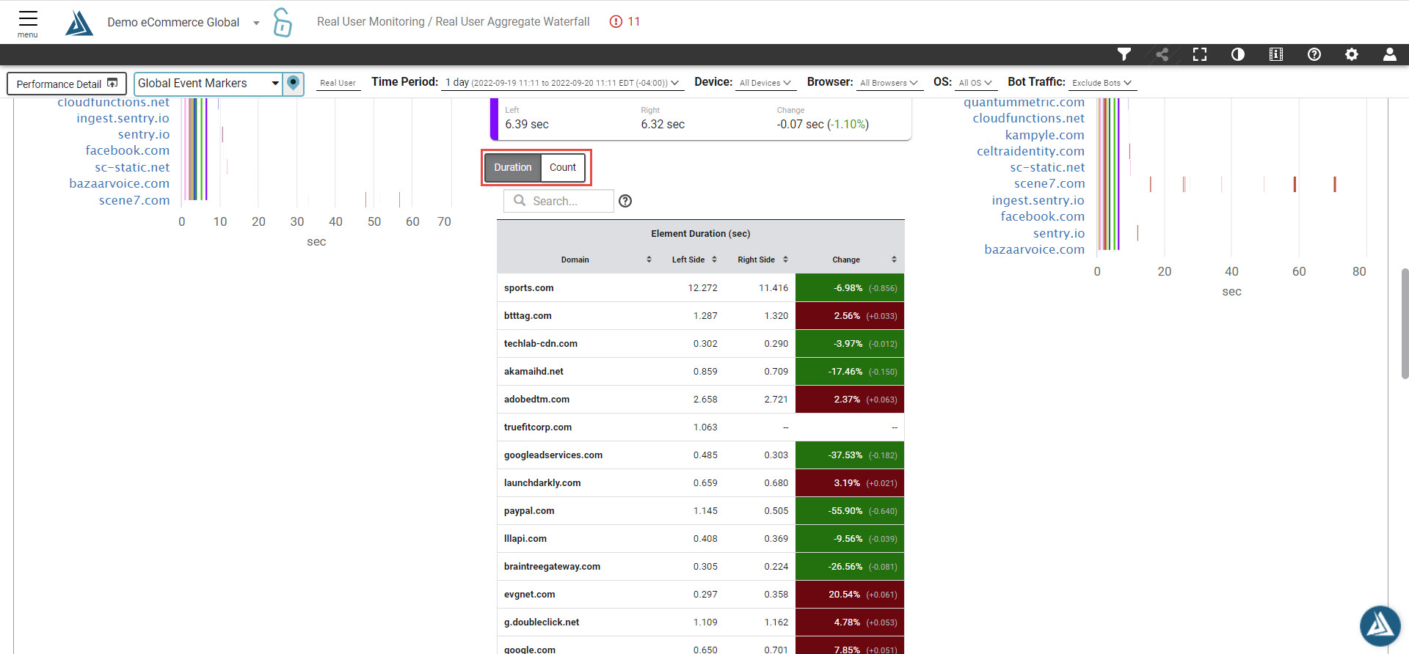Screen dimensions: 1409x654
Task: Open the settings gear
Action: [x=1352, y=54]
